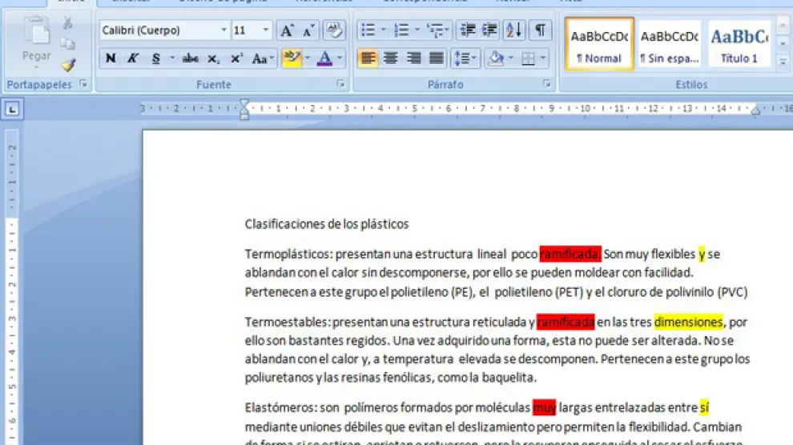Increase the paragraph indent

[x=489, y=30]
